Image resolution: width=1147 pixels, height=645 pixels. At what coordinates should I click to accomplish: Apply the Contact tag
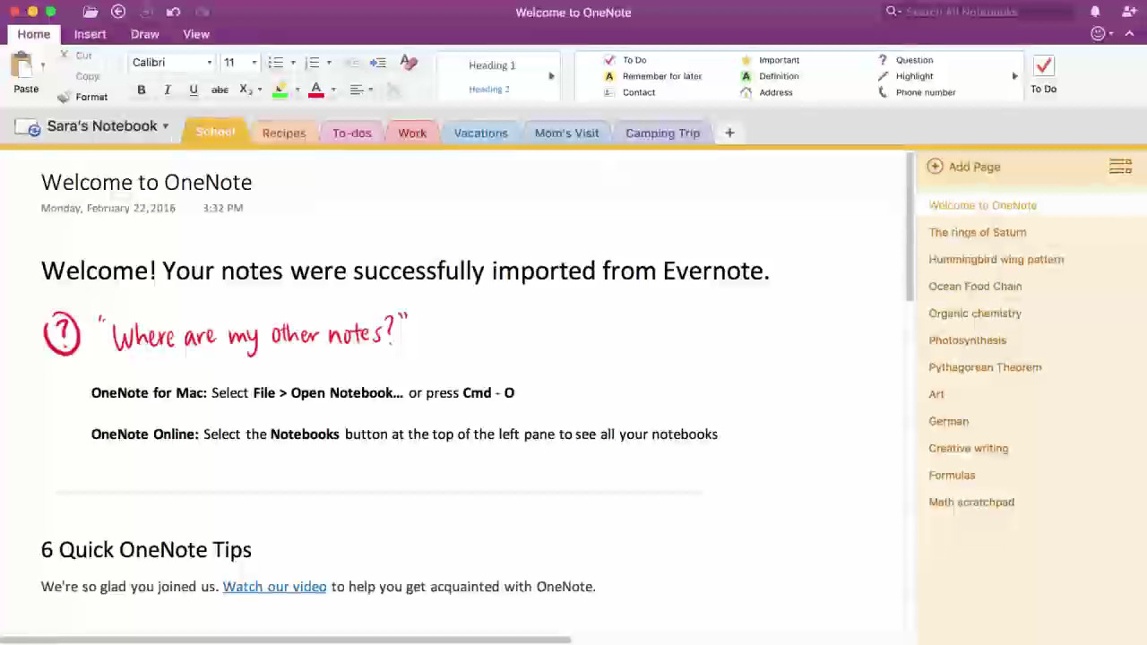click(629, 92)
